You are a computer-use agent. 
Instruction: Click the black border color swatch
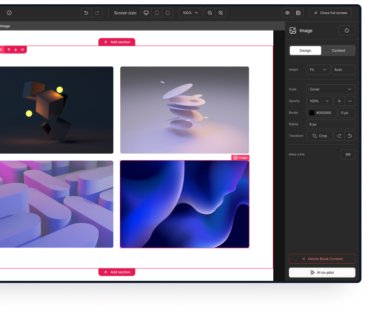[x=312, y=113]
